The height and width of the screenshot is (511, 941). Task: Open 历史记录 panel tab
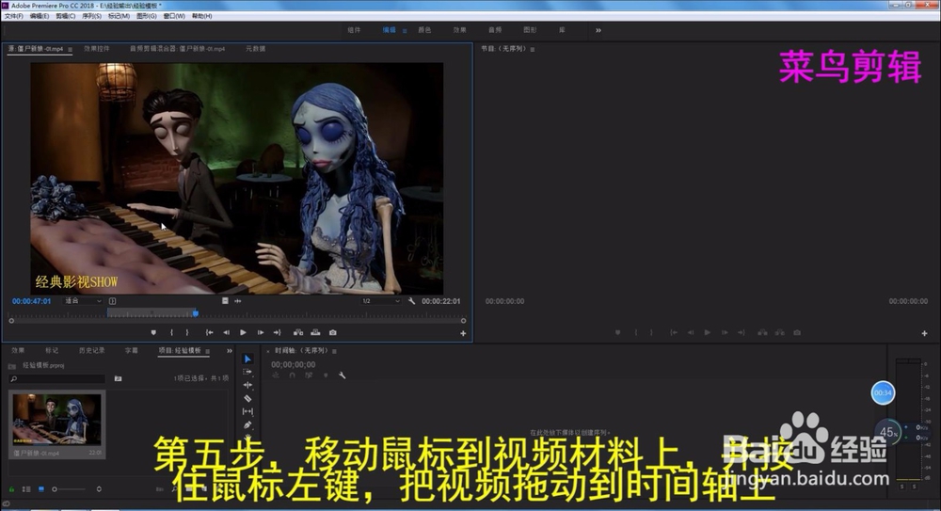pos(92,351)
